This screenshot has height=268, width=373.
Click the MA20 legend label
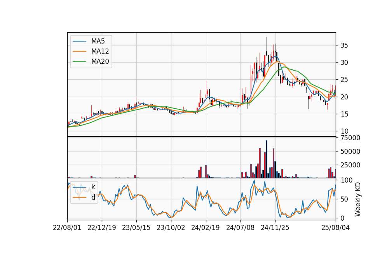pyautogui.click(x=100, y=62)
